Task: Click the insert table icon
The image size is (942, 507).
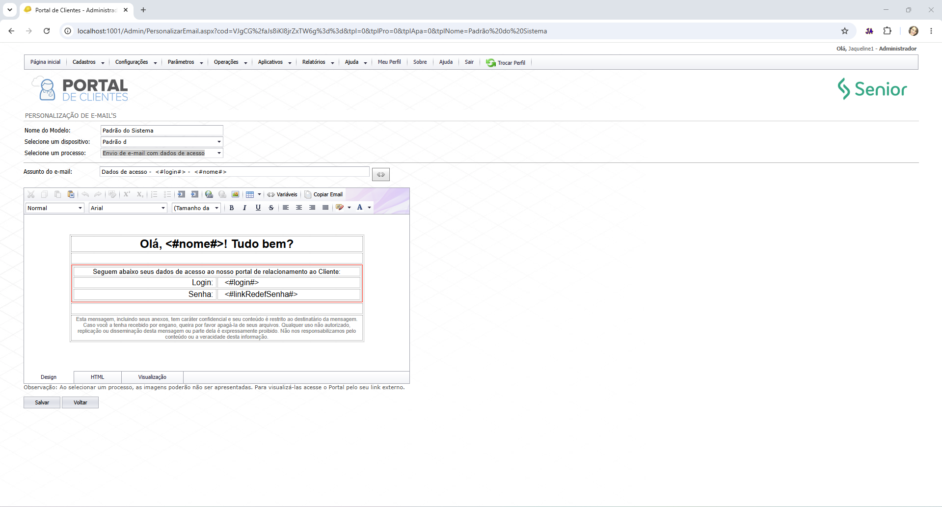Action: (250, 194)
